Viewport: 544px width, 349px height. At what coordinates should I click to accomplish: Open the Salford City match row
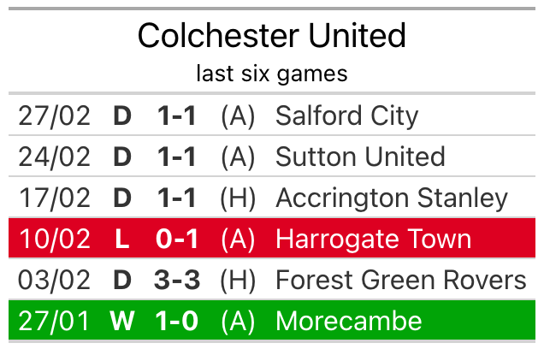pos(272,115)
